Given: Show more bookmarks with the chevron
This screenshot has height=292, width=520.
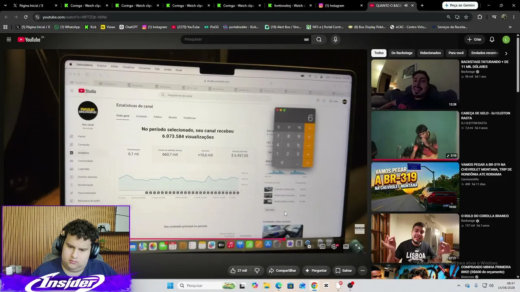Looking at the screenshot, I should coord(510,27).
